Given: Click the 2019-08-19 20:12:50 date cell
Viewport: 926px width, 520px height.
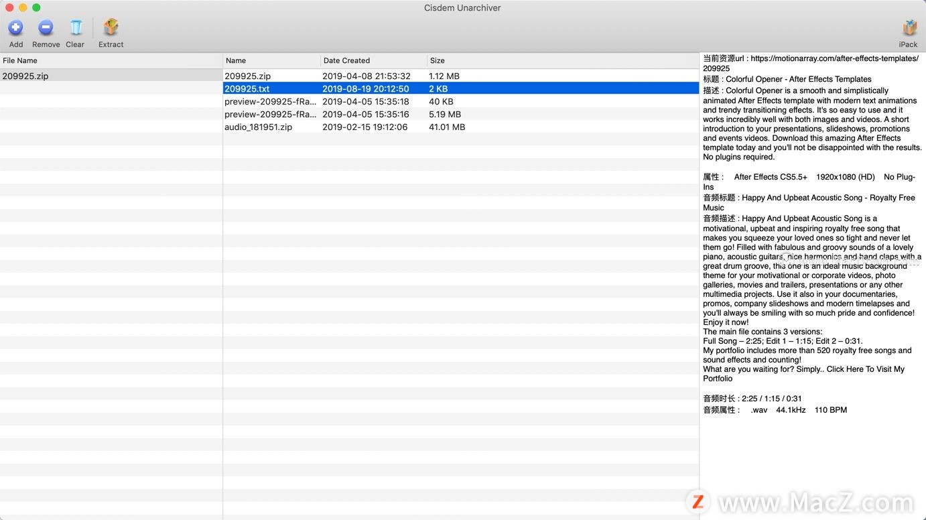Looking at the screenshot, I should click(x=366, y=88).
